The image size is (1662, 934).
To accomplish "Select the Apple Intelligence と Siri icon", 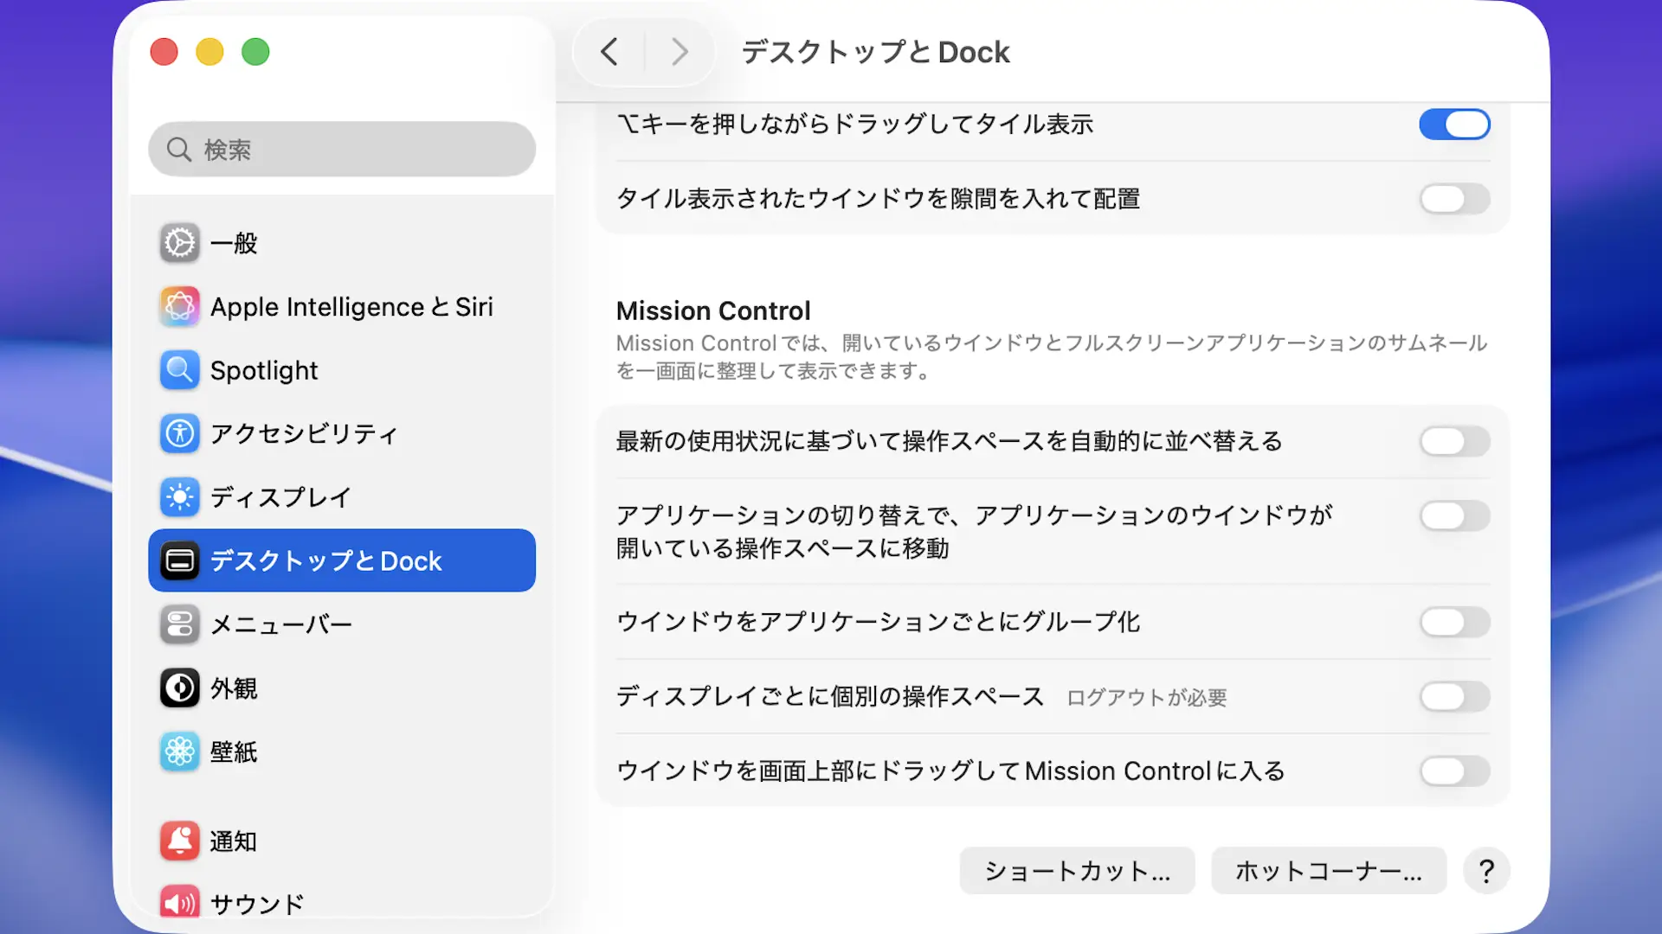I will coord(179,307).
